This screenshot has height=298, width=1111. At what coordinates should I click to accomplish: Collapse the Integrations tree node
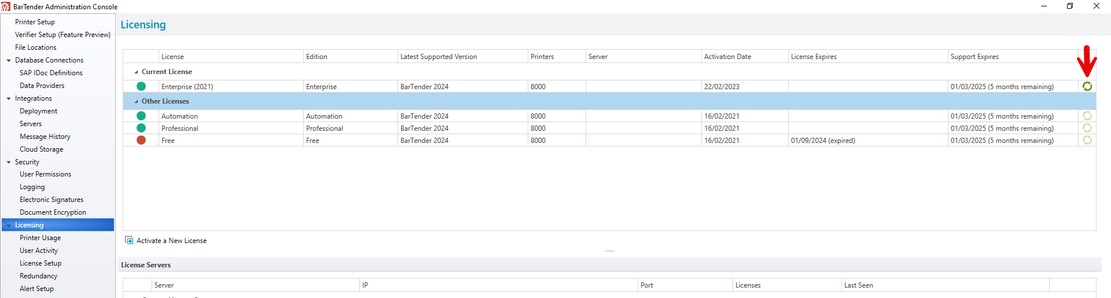[9, 98]
